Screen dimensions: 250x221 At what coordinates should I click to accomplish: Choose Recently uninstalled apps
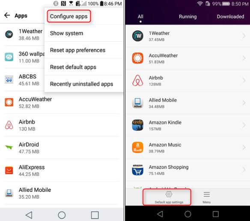81,84
